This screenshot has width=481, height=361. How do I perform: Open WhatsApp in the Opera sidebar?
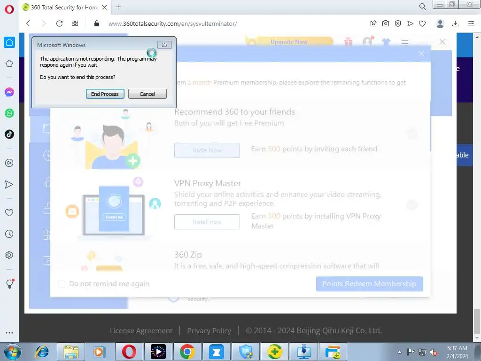click(x=9, y=113)
